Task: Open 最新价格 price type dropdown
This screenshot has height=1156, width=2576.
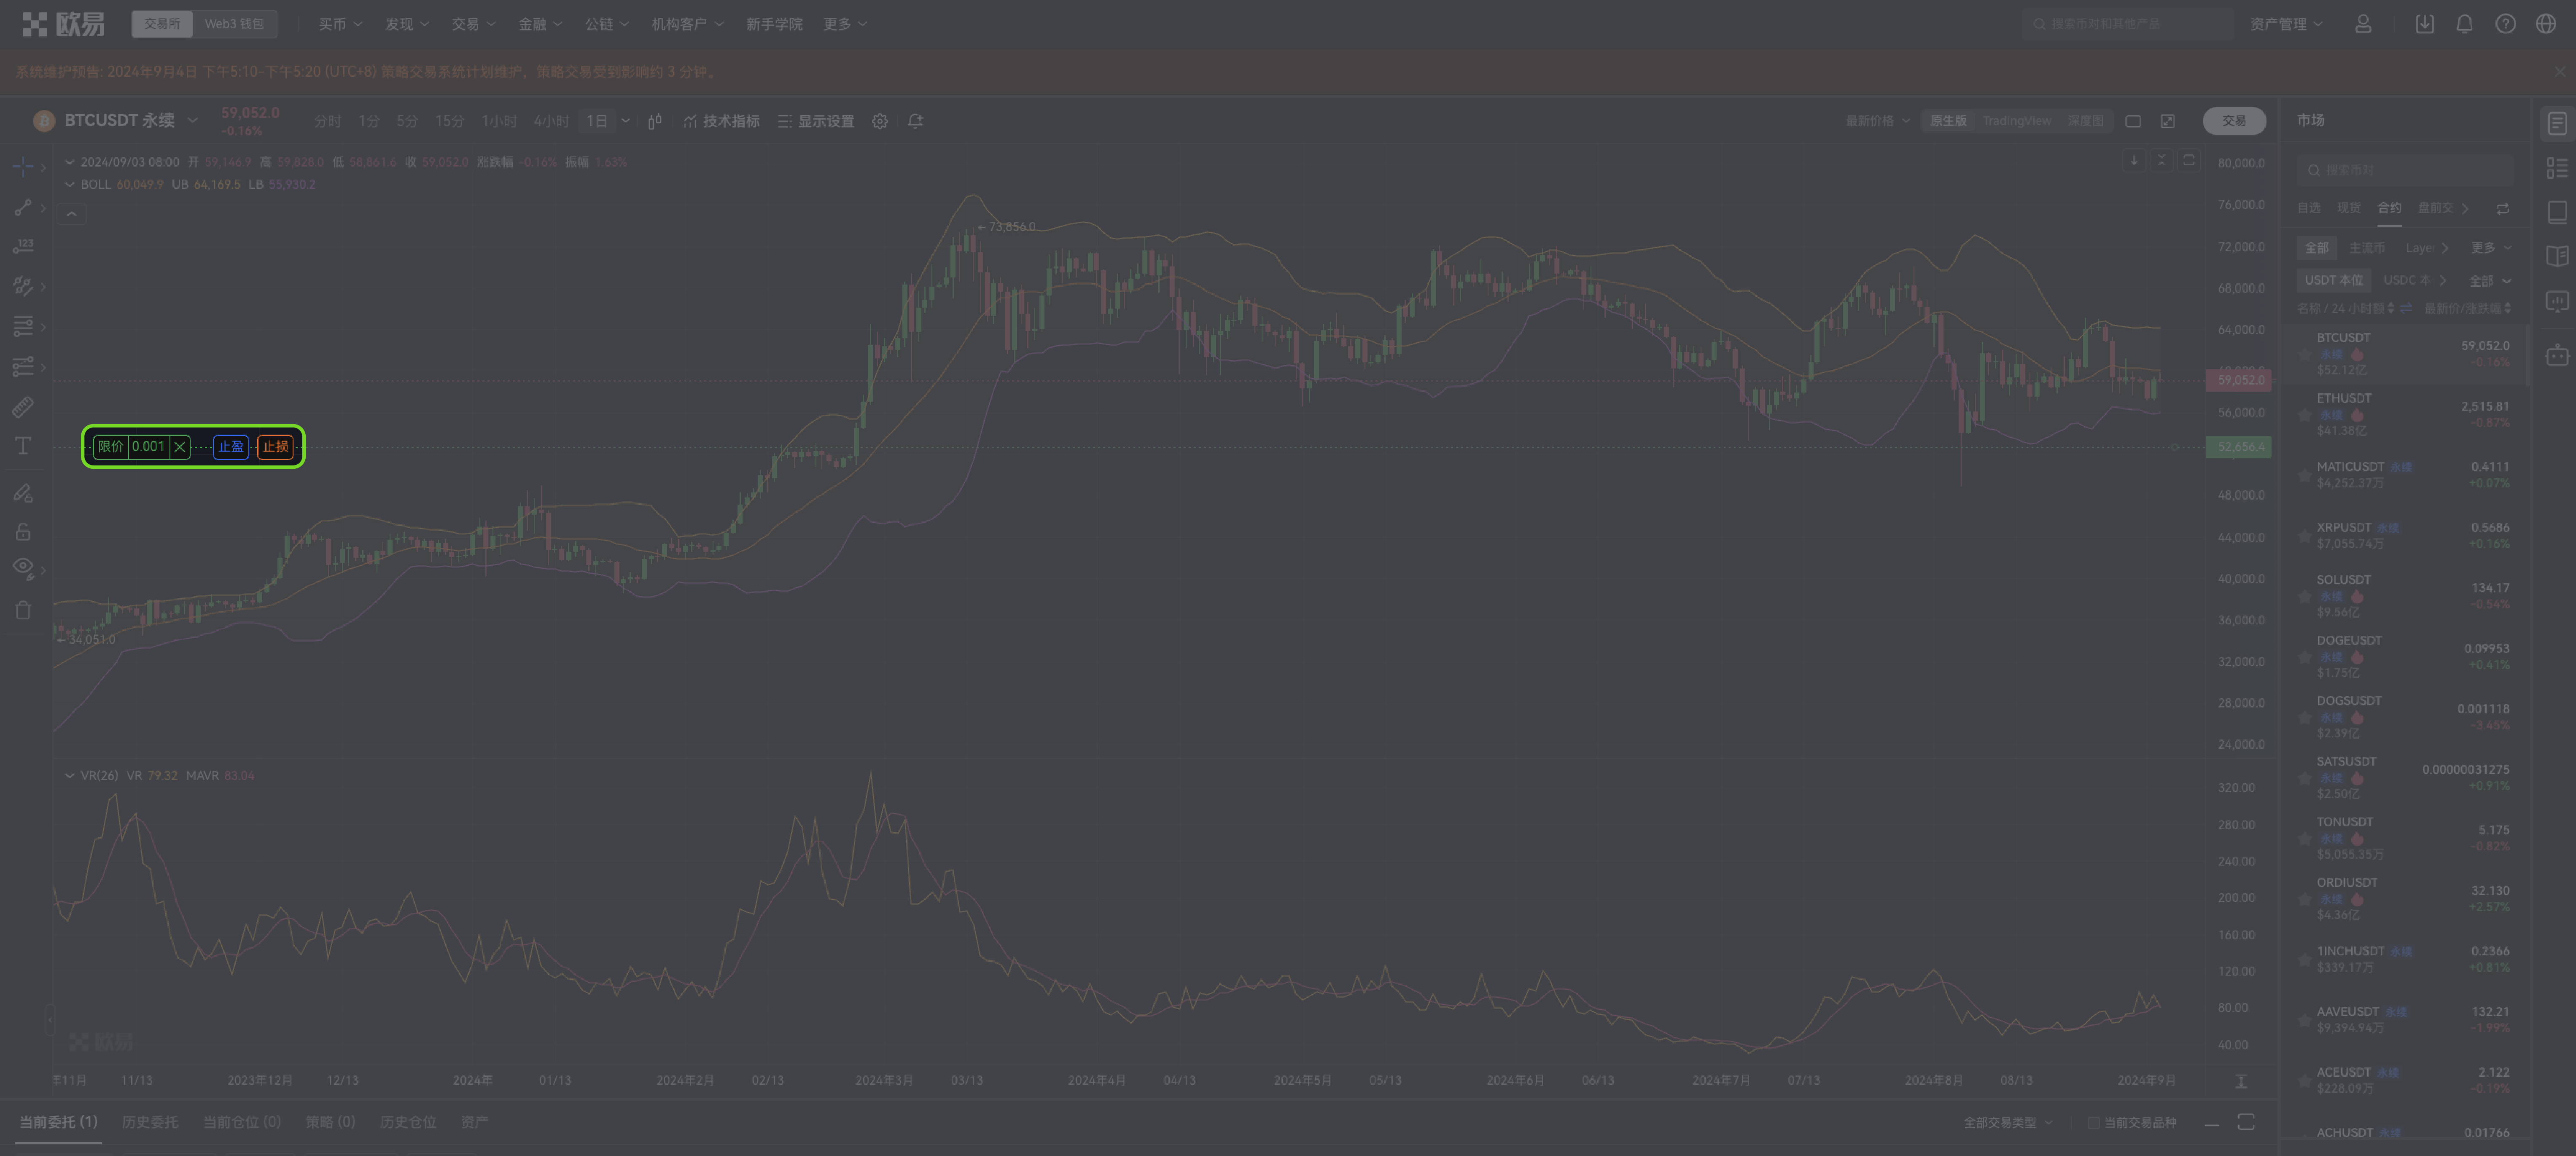Action: coord(1878,121)
